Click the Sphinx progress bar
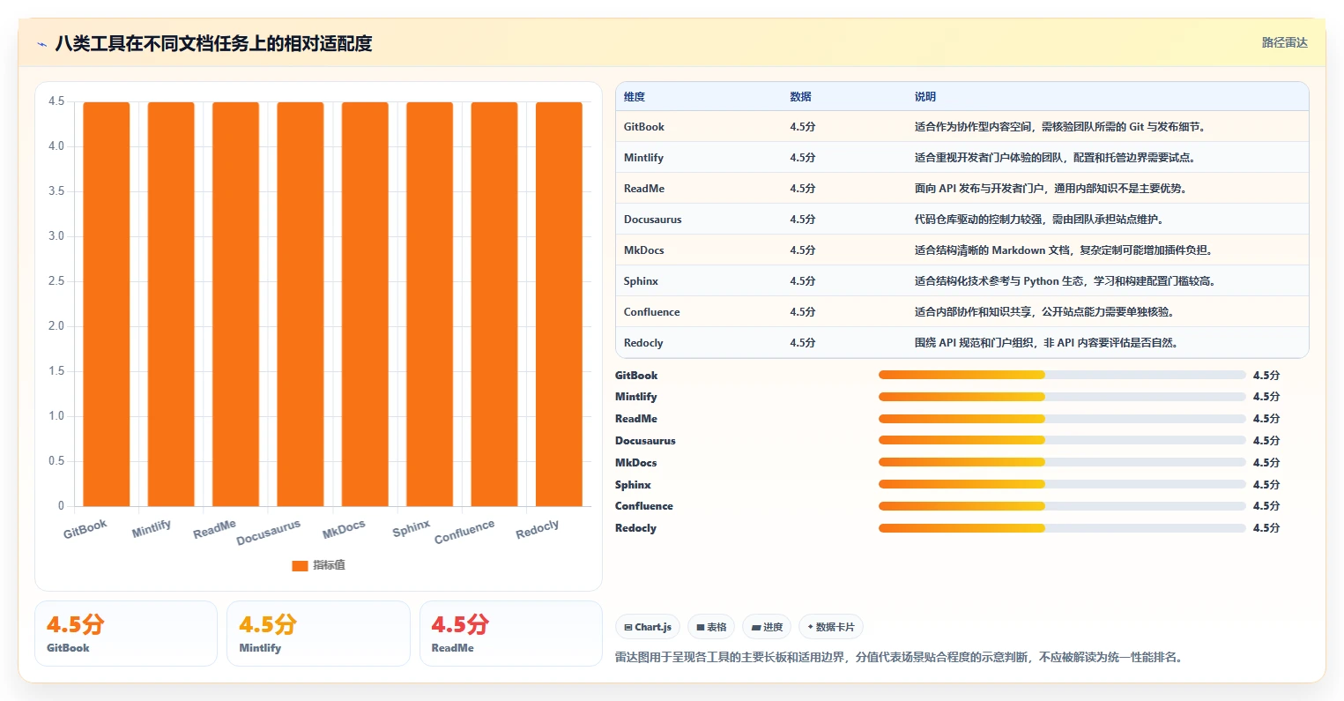This screenshot has height=701, width=1344. (x=1062, y=484)
